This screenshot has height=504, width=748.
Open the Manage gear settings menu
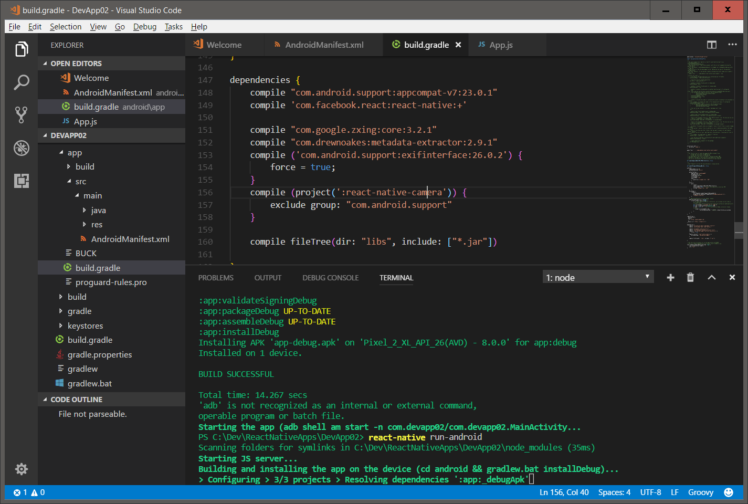22,469
